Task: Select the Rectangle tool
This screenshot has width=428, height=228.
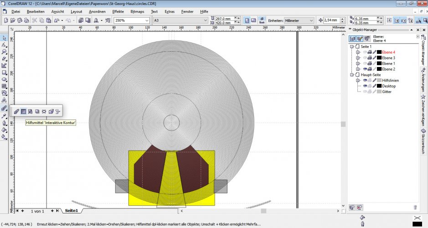Action: [x=4, y=73]
